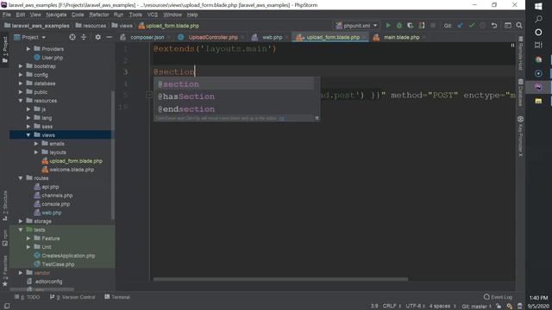552x310 pixels.
Task: Run the phpunit.xml configuration
Action: click(x=388, y=25)
